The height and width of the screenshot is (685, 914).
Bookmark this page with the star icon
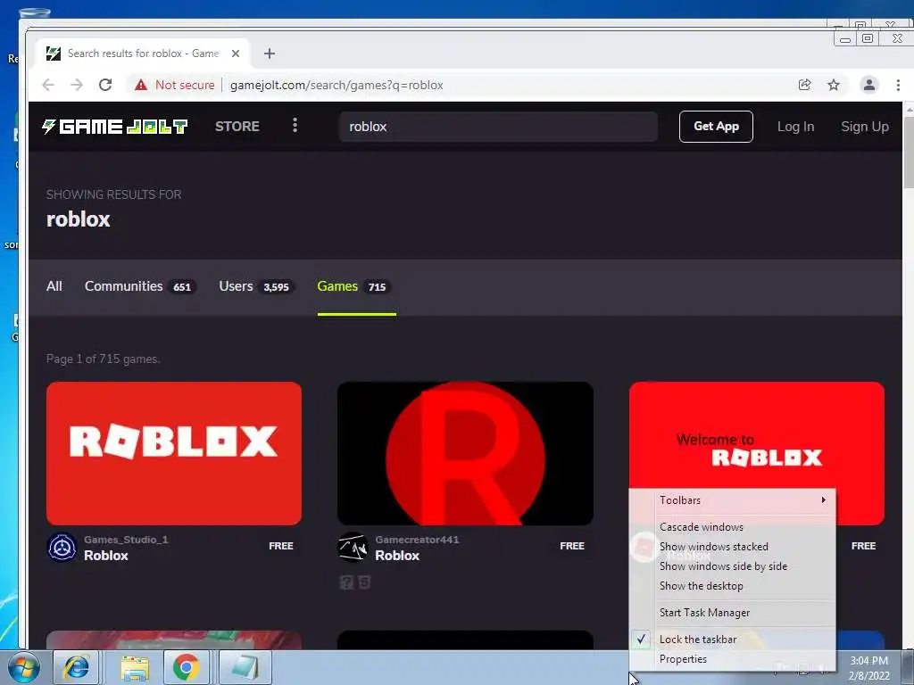(834, 85)
